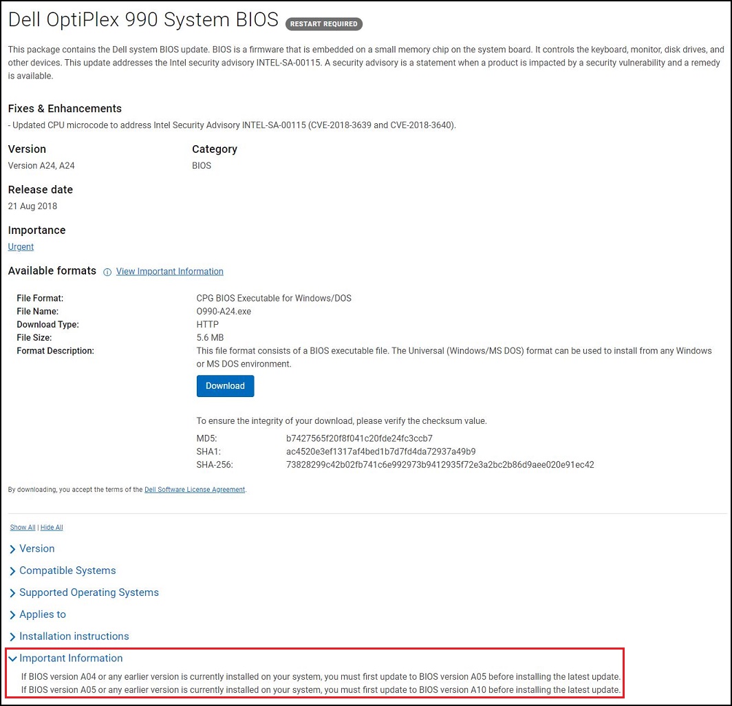Expand the Applies to section

(x=38, y=614)
